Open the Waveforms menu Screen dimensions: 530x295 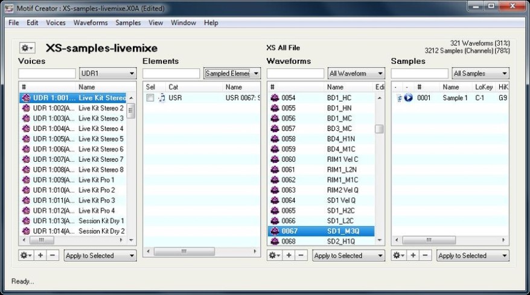[x=91, y=23]
